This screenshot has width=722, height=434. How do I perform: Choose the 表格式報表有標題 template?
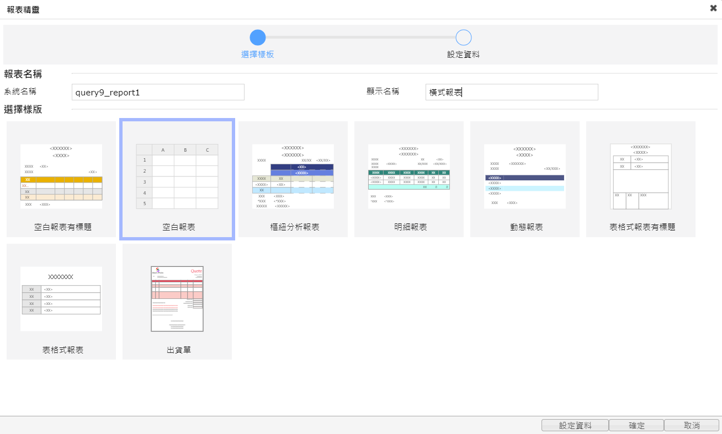pyautogui.click(x=641, y=176)
